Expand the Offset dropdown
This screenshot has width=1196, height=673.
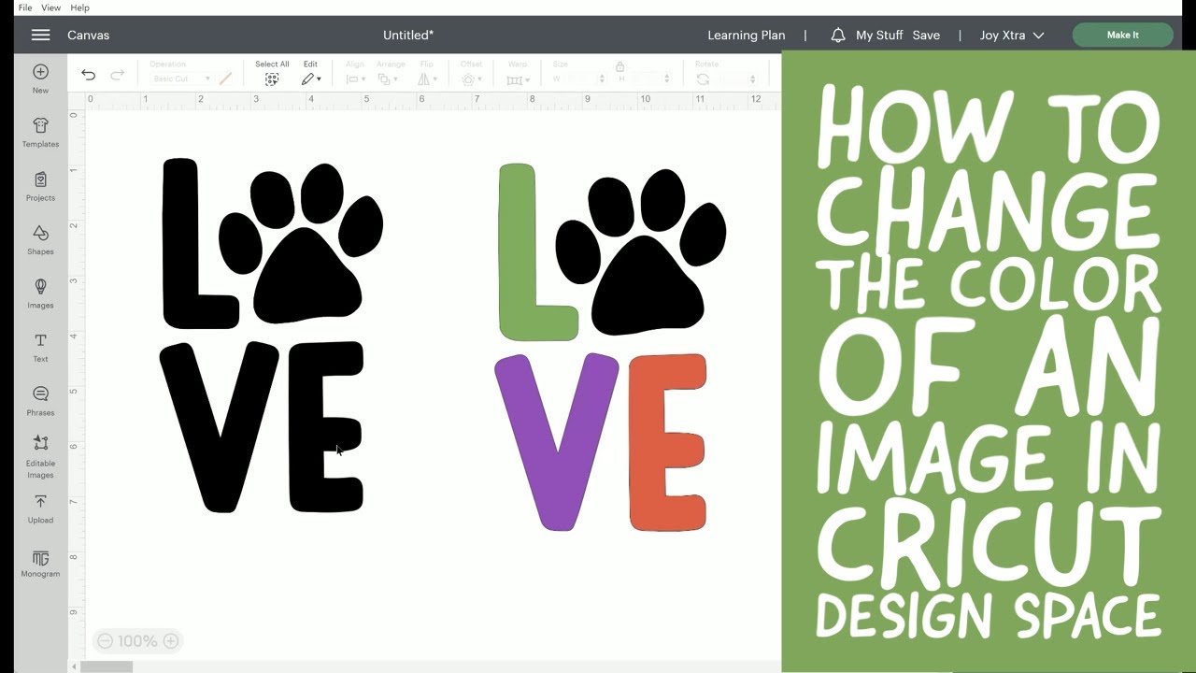[x=472, y=79]
